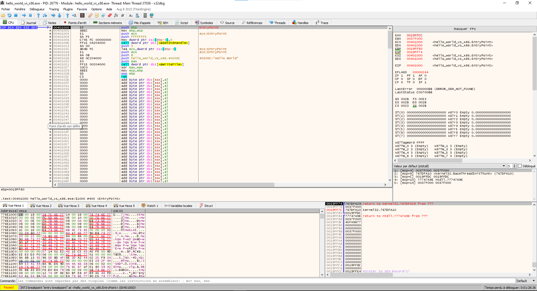Viewport: 537px width, 291px height.
Task: Switch to the Sections mémoire tab
Action: 108,23
